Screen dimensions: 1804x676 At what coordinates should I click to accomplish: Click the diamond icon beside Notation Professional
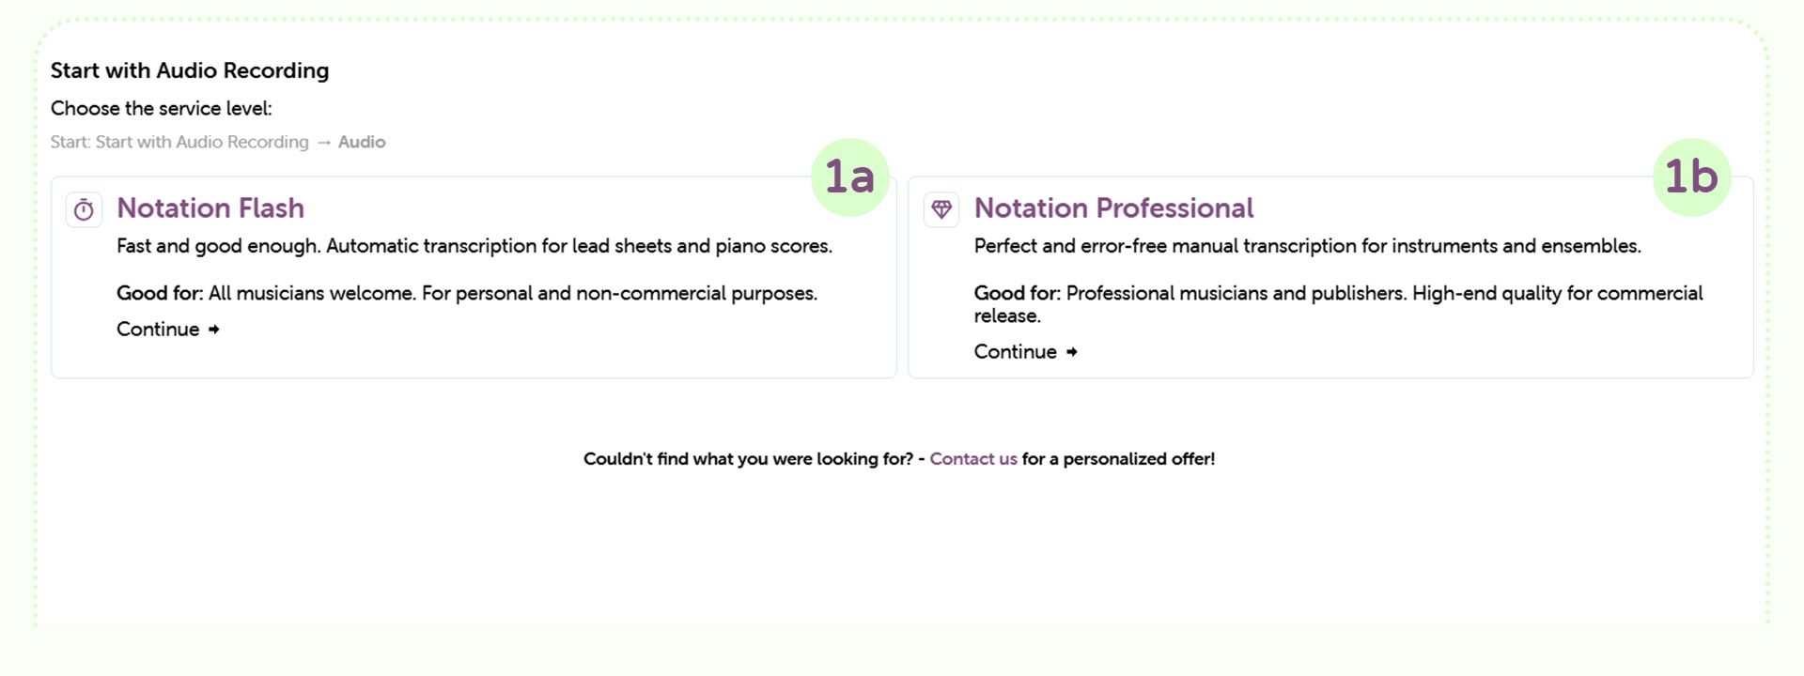tap(941, 209)
